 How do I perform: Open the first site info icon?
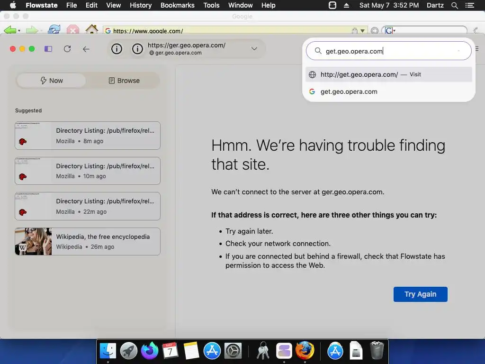[117, 49]
